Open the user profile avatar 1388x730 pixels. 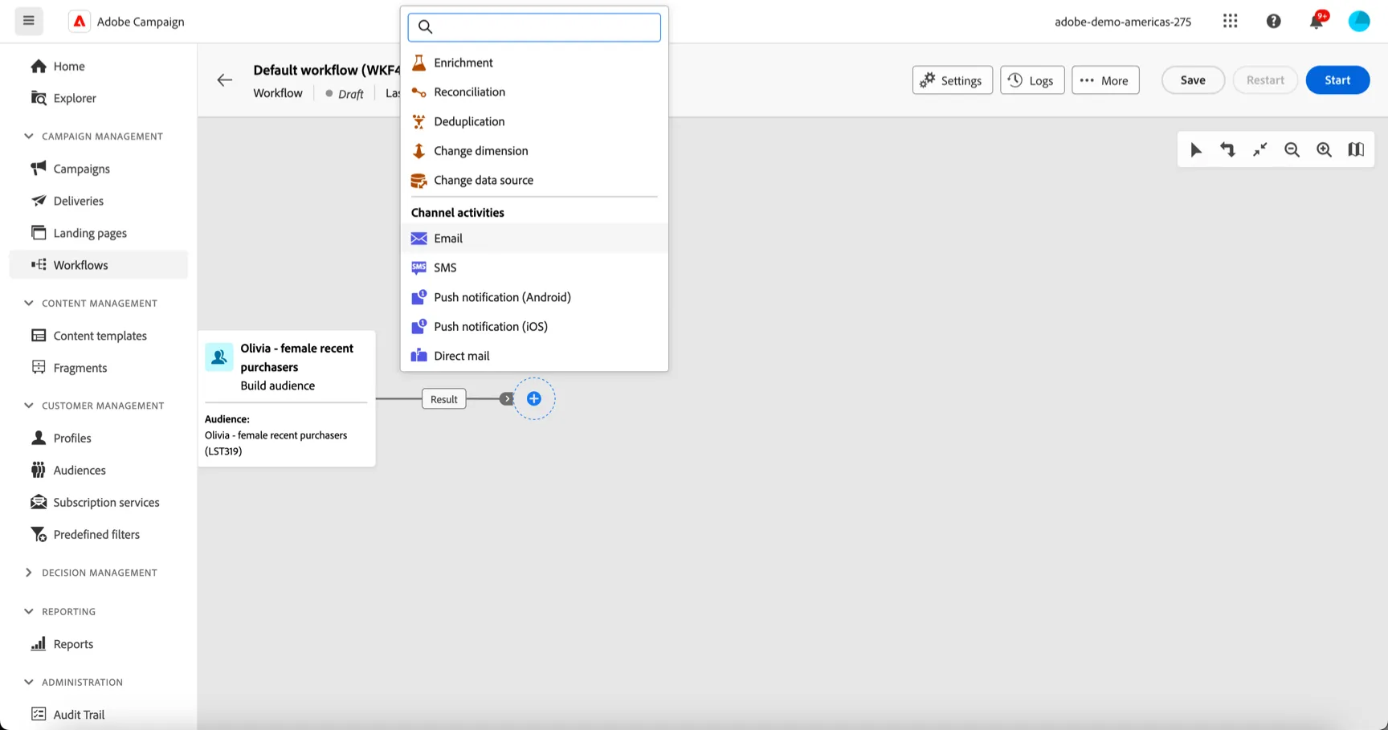pyautogui.click(x=1359, y=21)
